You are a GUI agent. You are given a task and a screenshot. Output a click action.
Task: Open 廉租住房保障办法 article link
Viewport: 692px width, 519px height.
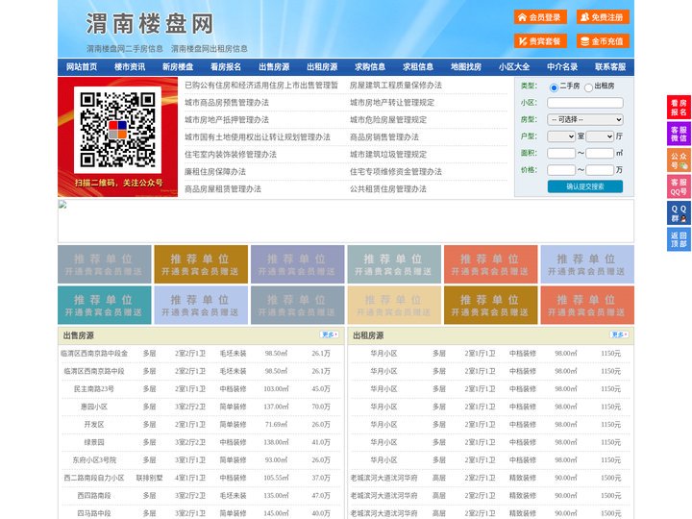tap(215, 172)
